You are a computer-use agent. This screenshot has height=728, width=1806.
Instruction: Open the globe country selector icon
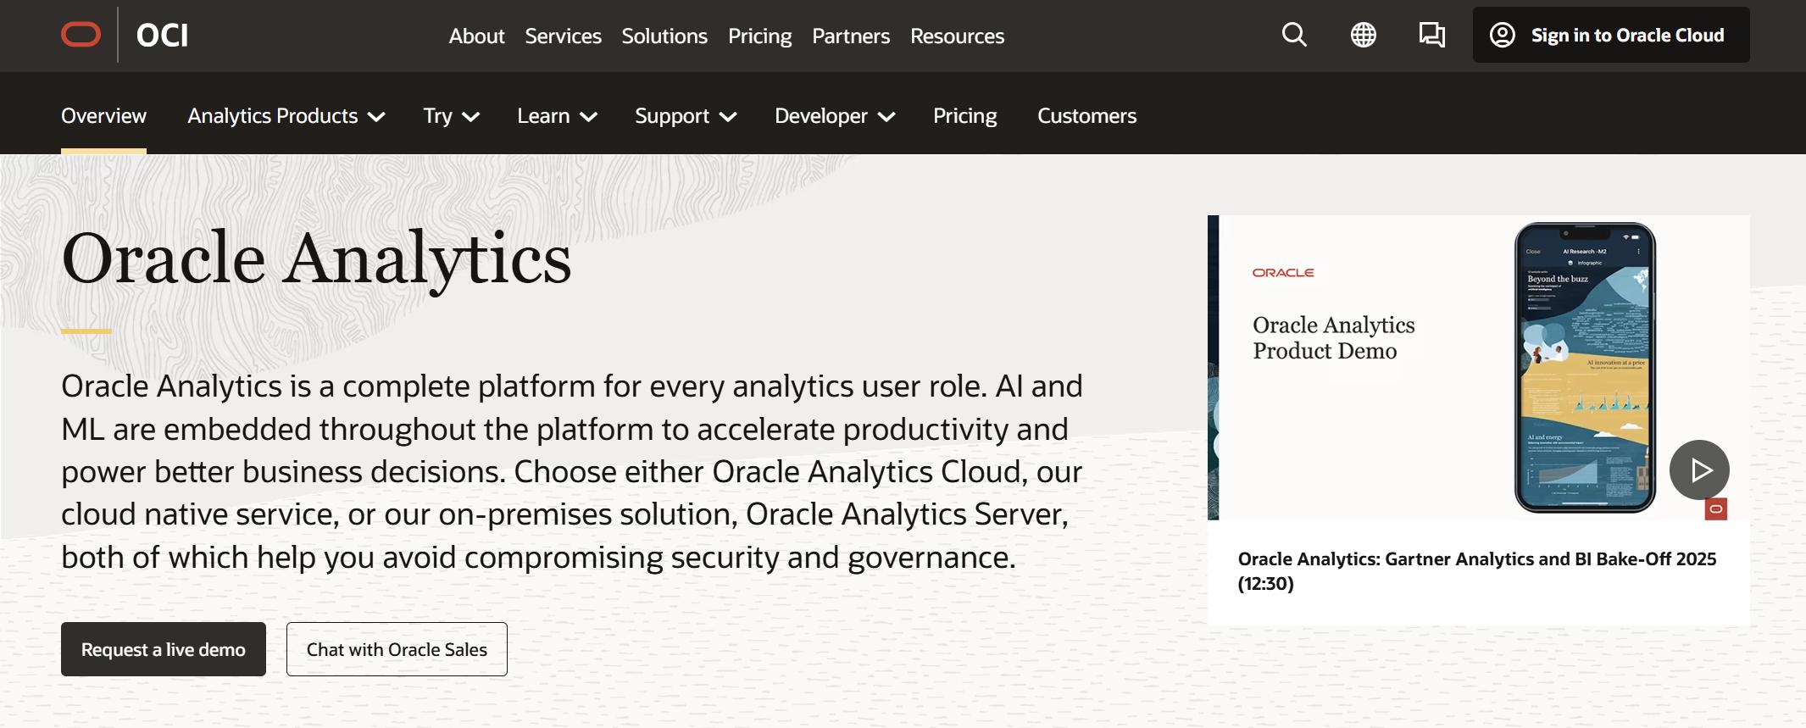1364,35
